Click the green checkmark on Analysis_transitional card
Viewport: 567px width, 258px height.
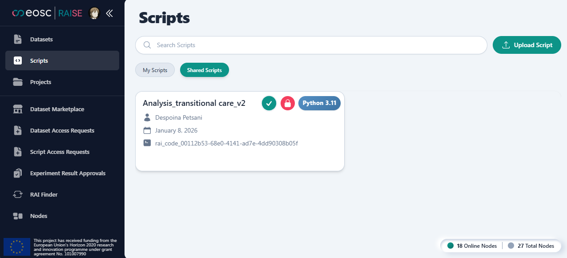[x=269, y=103]
